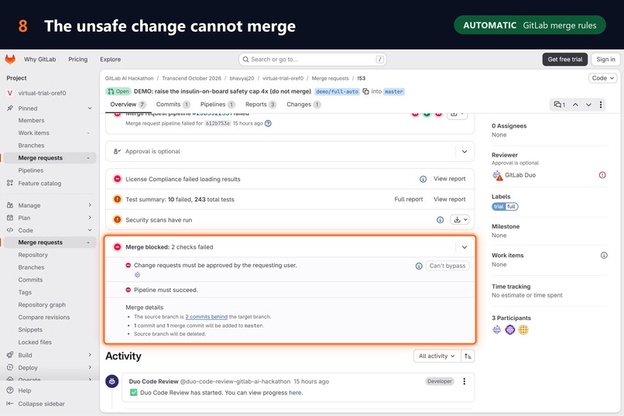Switch to the Commits tab
Image resolution: width=624 pixels, height=416 pixels.
click(x=173, y=105)
